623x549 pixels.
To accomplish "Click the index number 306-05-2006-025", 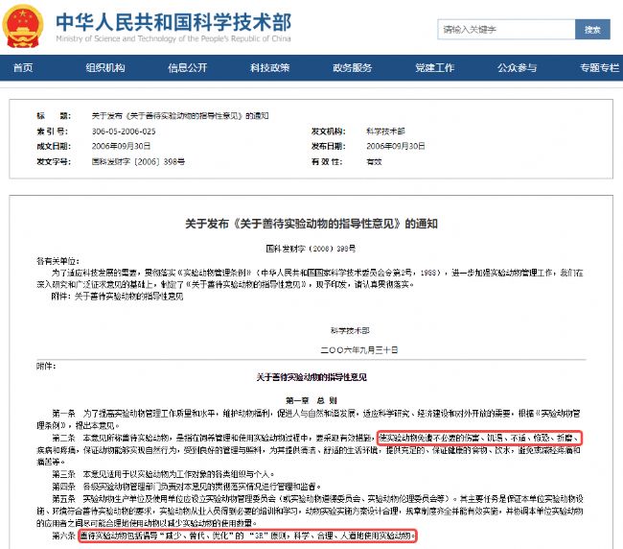I will (122, 131).
